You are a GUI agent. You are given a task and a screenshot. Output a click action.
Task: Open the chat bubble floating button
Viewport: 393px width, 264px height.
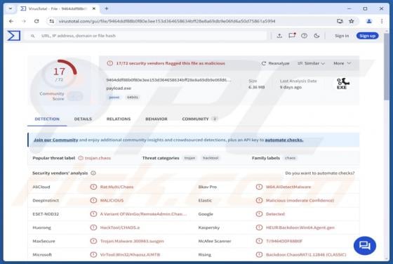point(365,246)
